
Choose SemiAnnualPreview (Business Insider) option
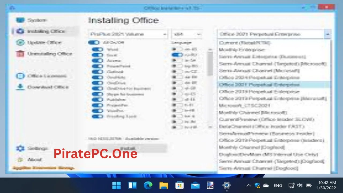click(x=274, y=133)
